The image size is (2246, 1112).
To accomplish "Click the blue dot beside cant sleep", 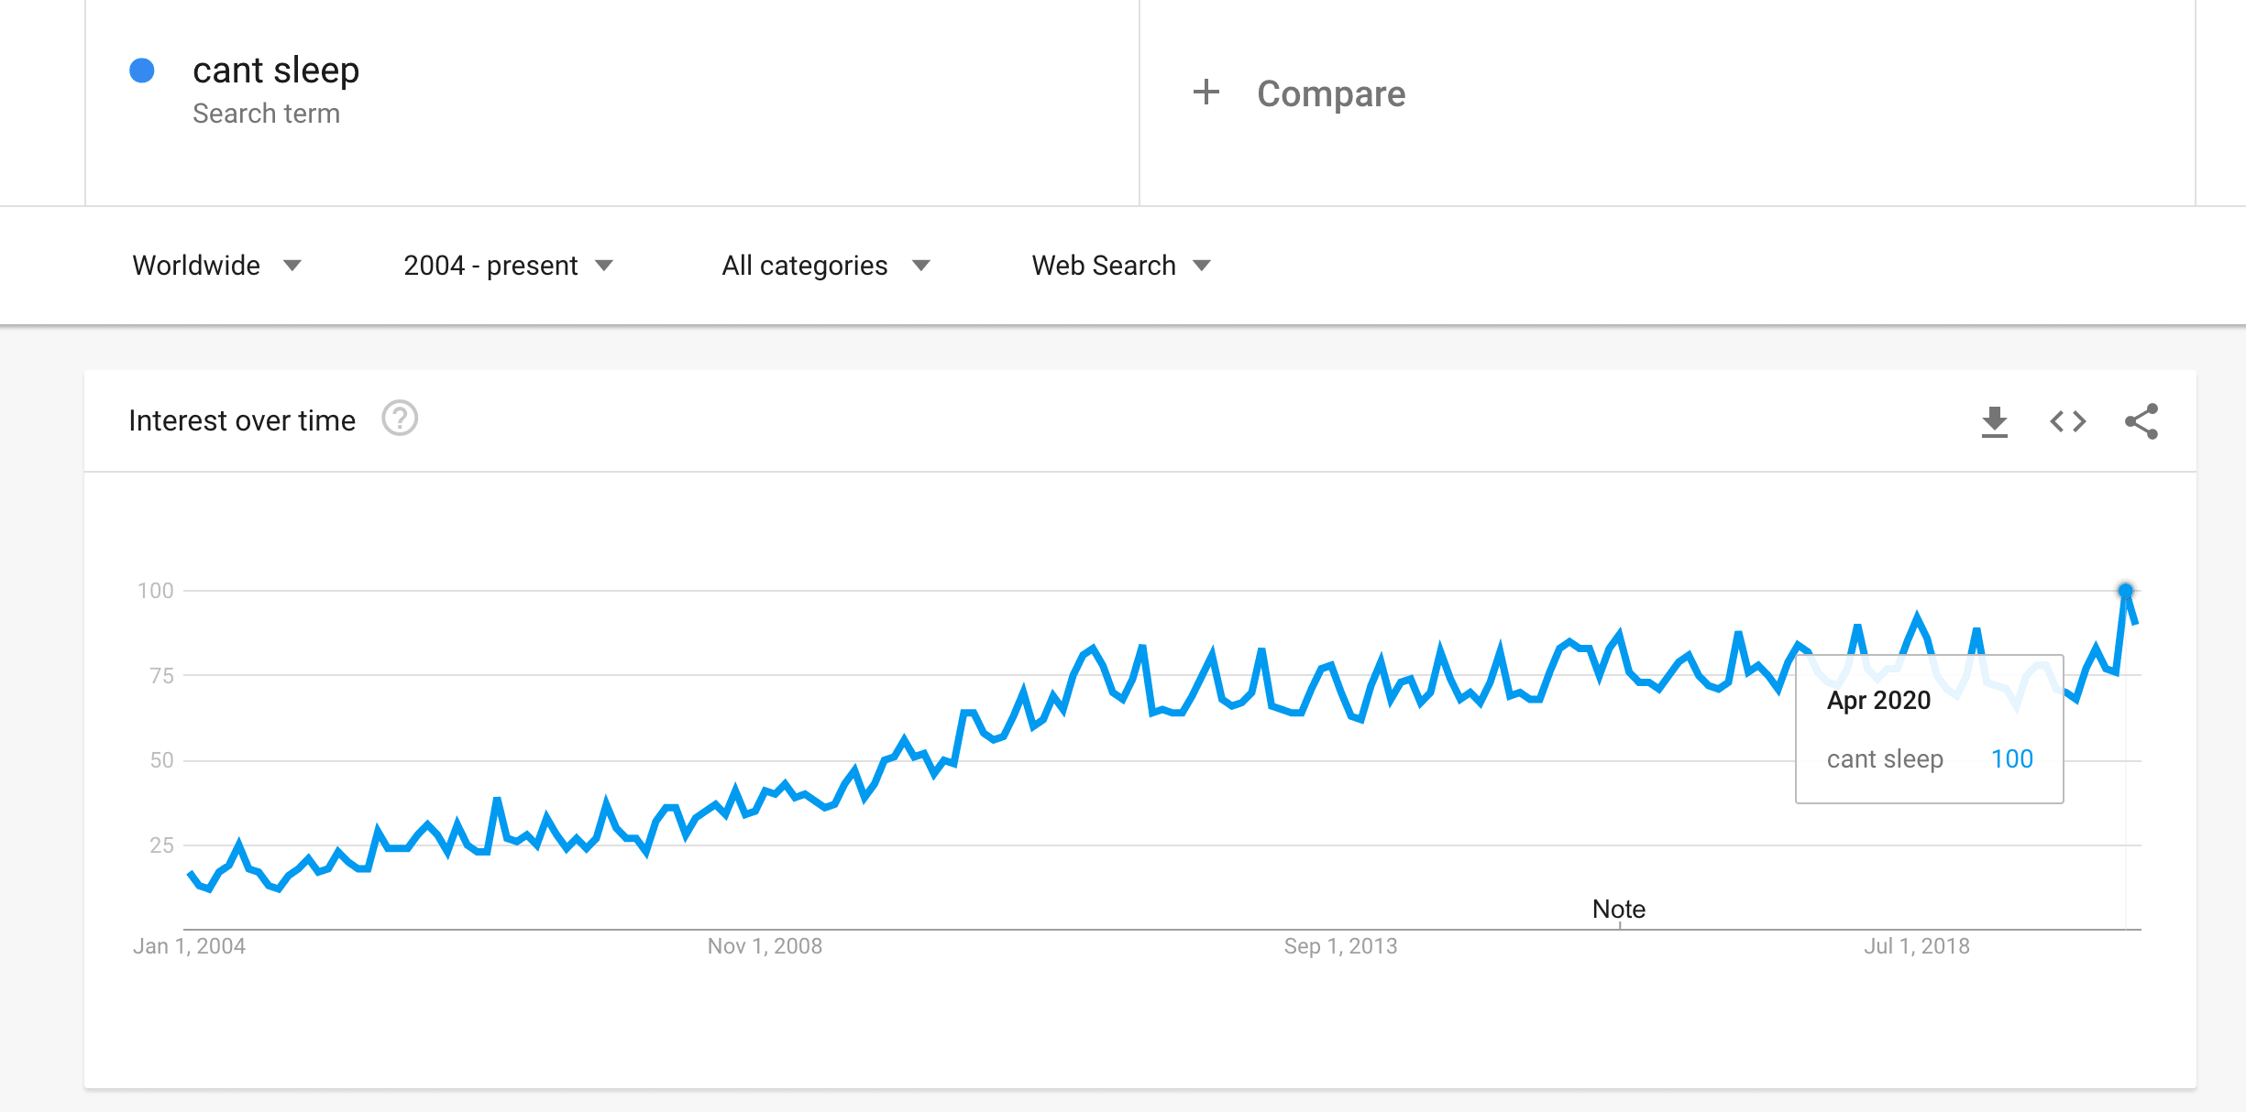I will click(x=142, y=71).
